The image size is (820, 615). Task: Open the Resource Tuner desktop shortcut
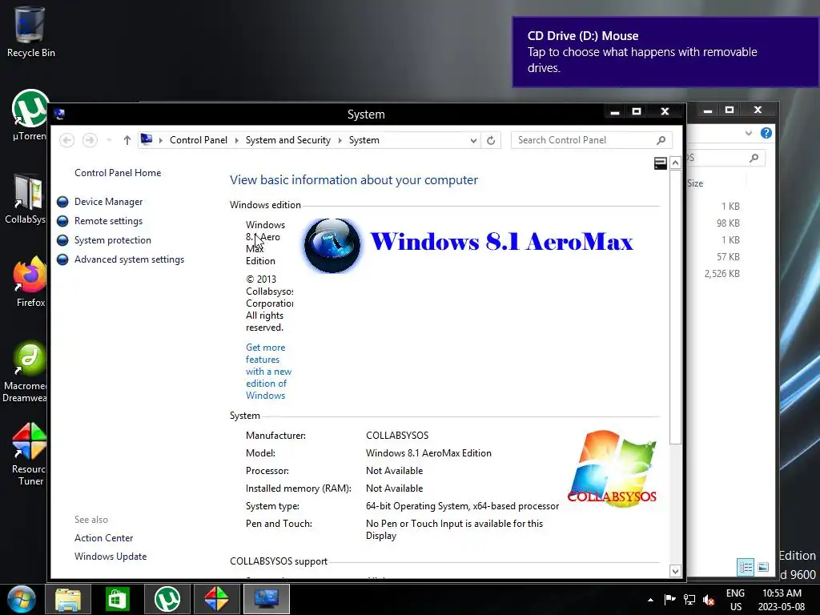coord(29,455)
